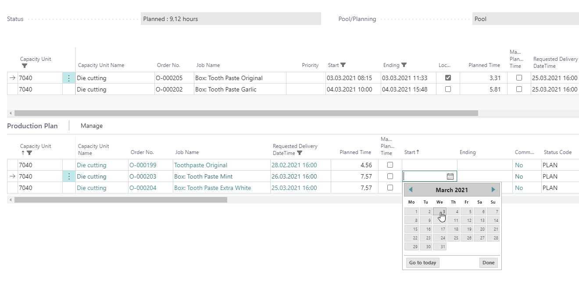Image resolution: width=579 pixels, height=302 pixels.
Task: Select March 31 in calendar
Action: [x=440, y=246]
